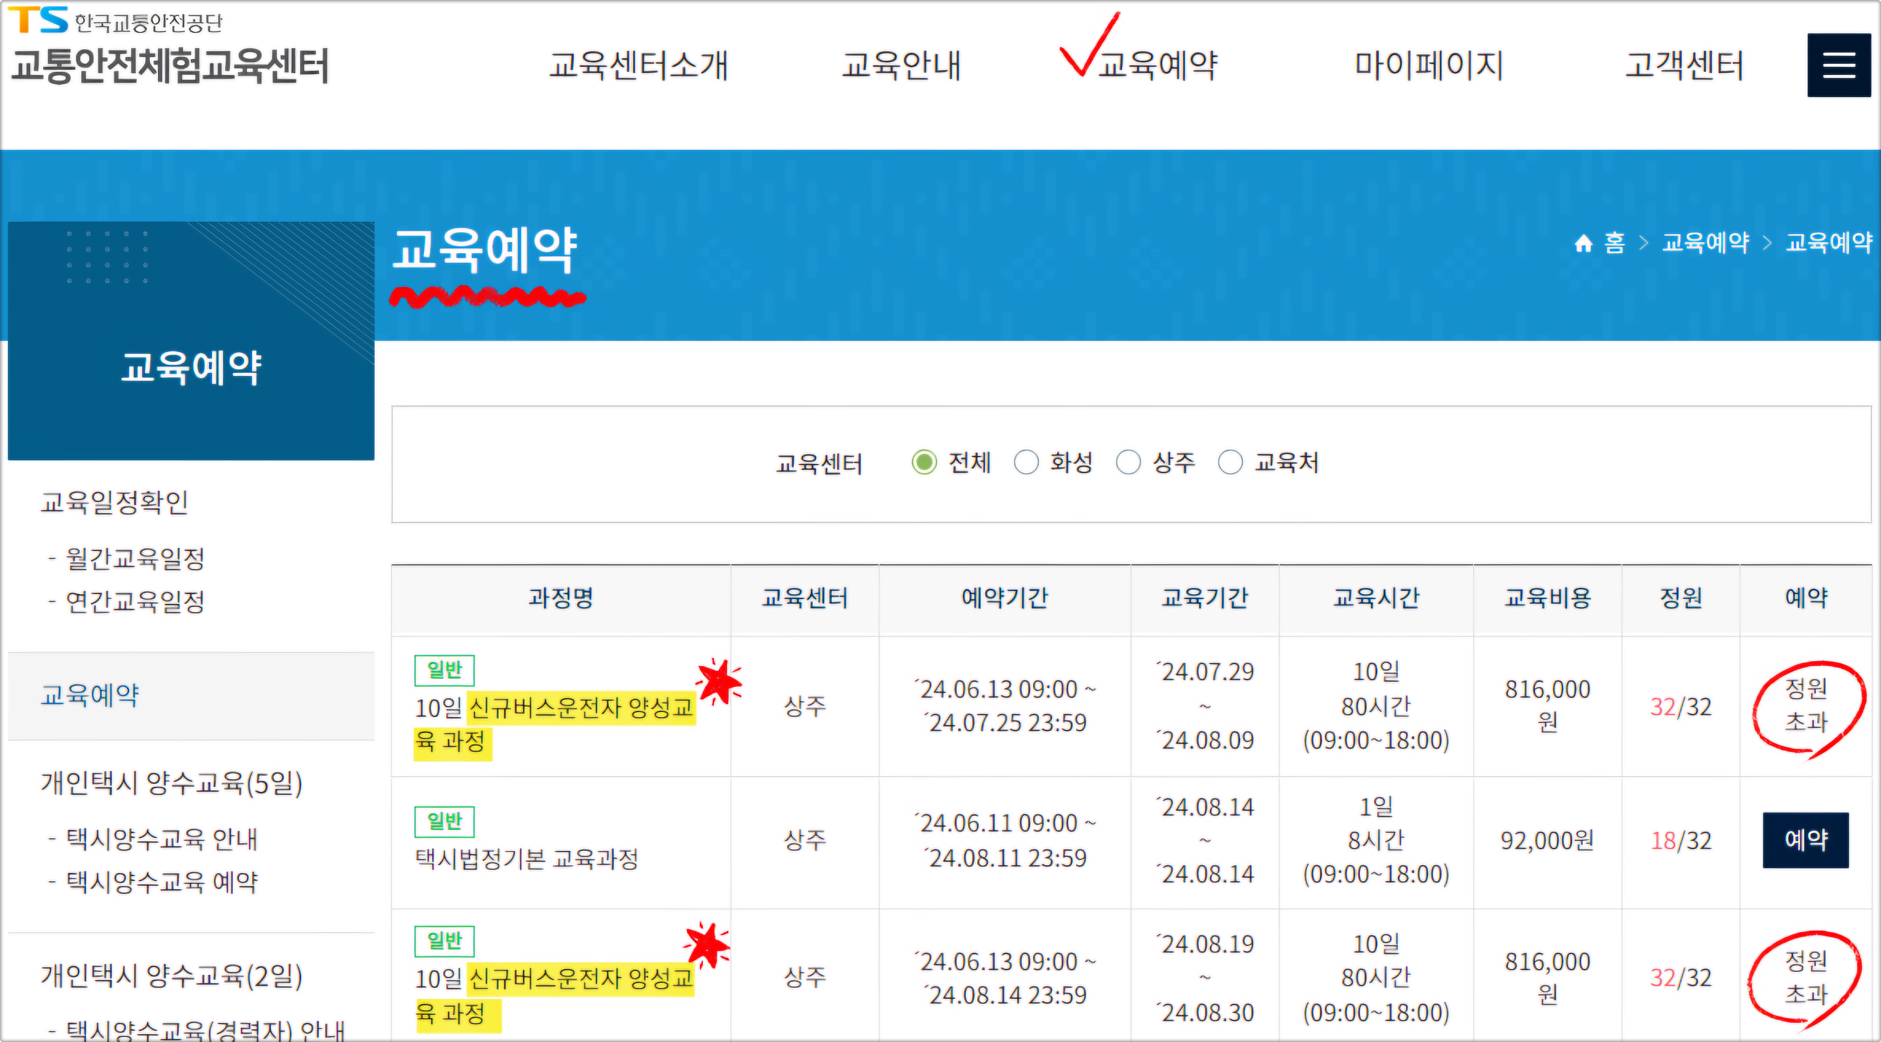
Task: Click the 일반 tag on 택시법정기본 row
Action: 444,822
